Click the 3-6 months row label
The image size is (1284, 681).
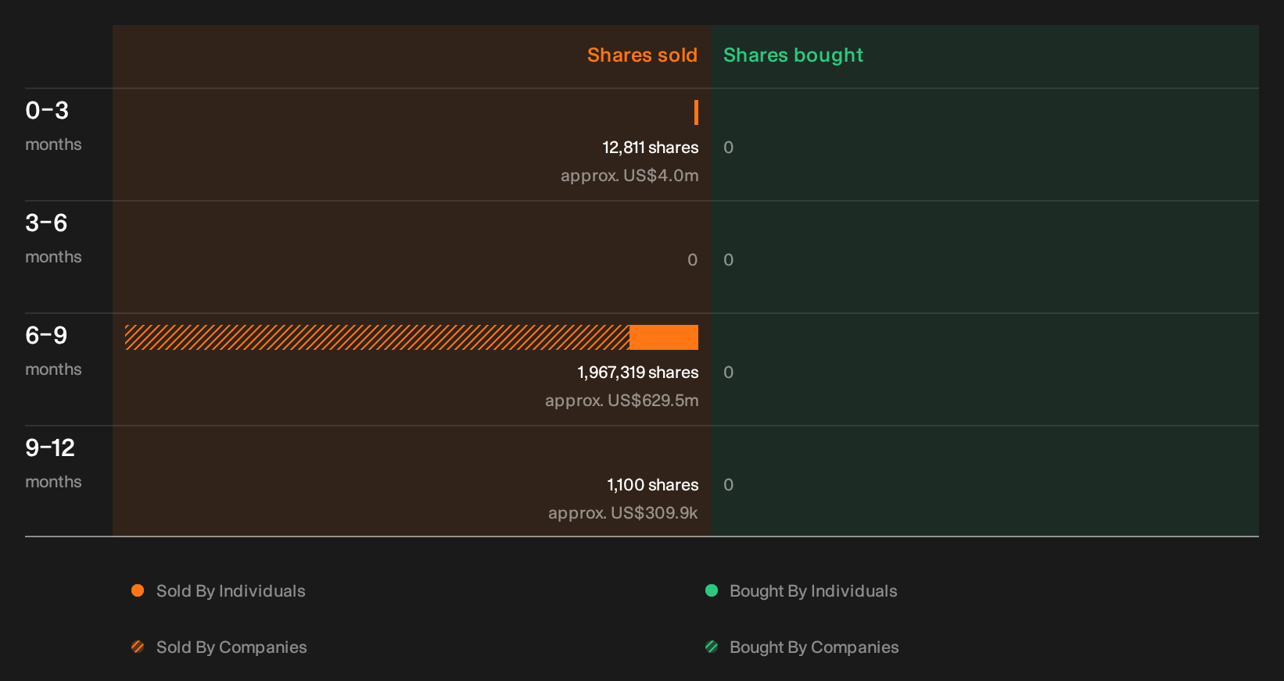[53, 239]
